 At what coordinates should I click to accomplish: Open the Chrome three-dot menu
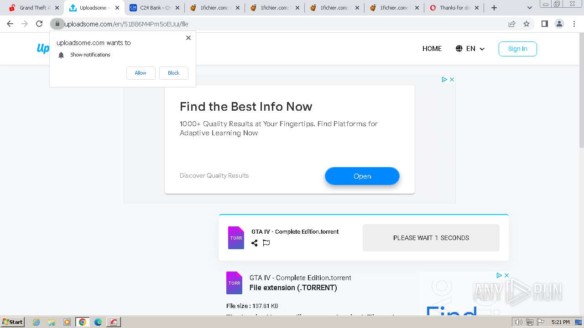click(x=574, y=24)
